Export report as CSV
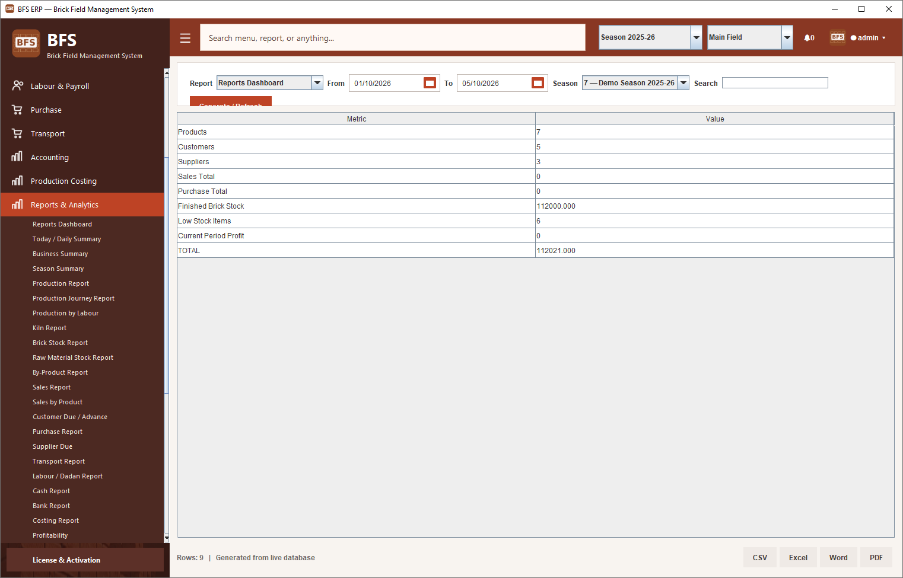The height and width of the screenshot is (578, 903). point(760,557)
